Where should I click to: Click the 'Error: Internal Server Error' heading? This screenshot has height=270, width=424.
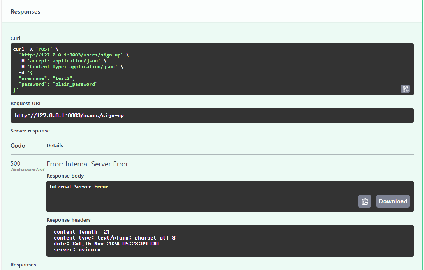tap(87, 164)
